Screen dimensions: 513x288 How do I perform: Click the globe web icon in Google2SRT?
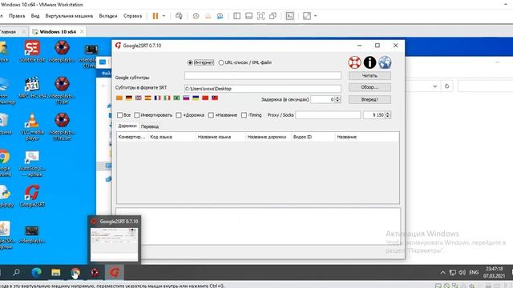(385, 62)
